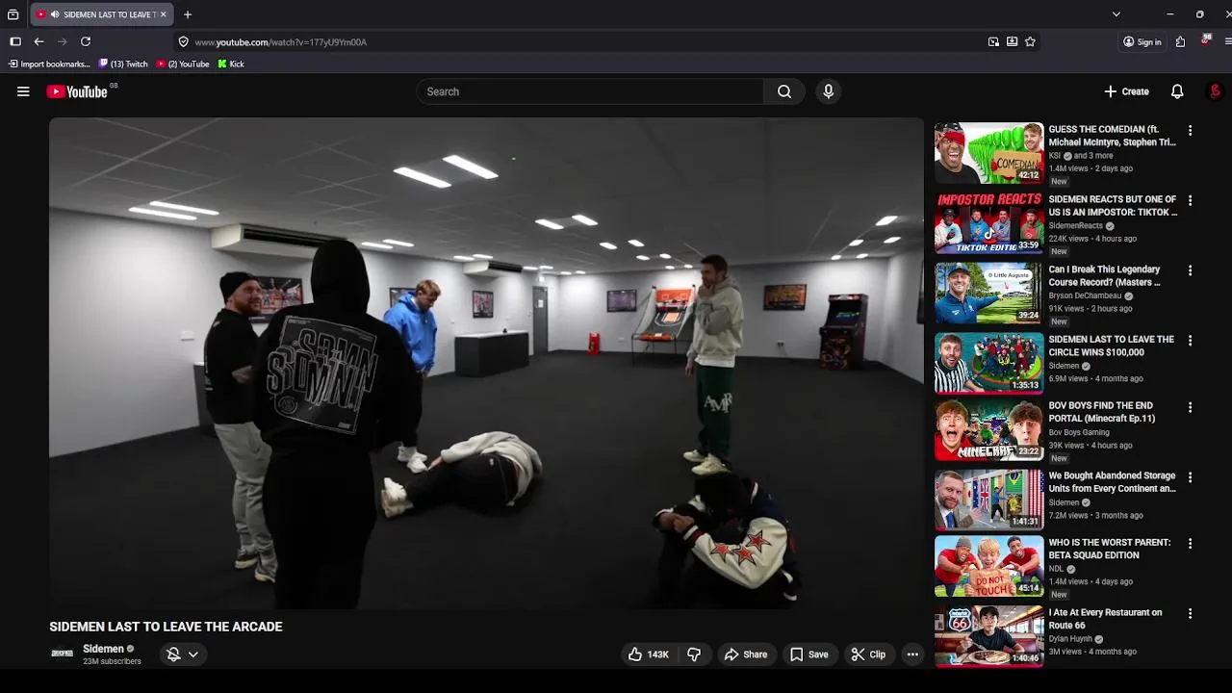Options for BOV BOYS END PORTAL video
This screenshot has width=1232, height=693.
[1190, 407]
